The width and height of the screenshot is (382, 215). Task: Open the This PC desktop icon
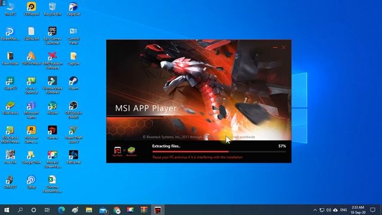click(10, 9)
